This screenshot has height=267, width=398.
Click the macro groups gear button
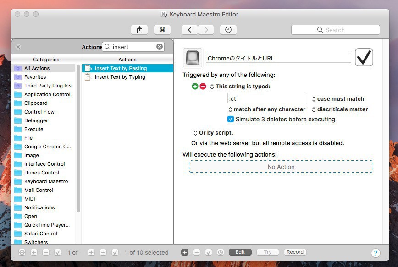pos(22,252)
